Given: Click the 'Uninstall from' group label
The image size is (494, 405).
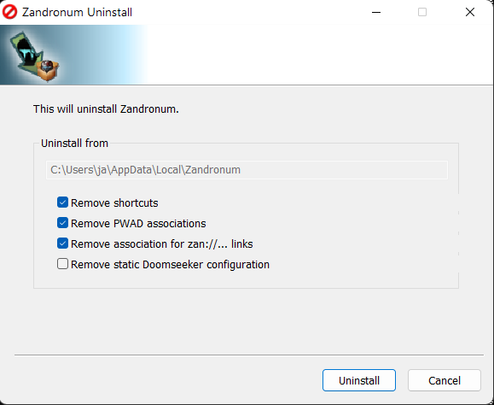Looking at the screenshot, I should (75, 144).
